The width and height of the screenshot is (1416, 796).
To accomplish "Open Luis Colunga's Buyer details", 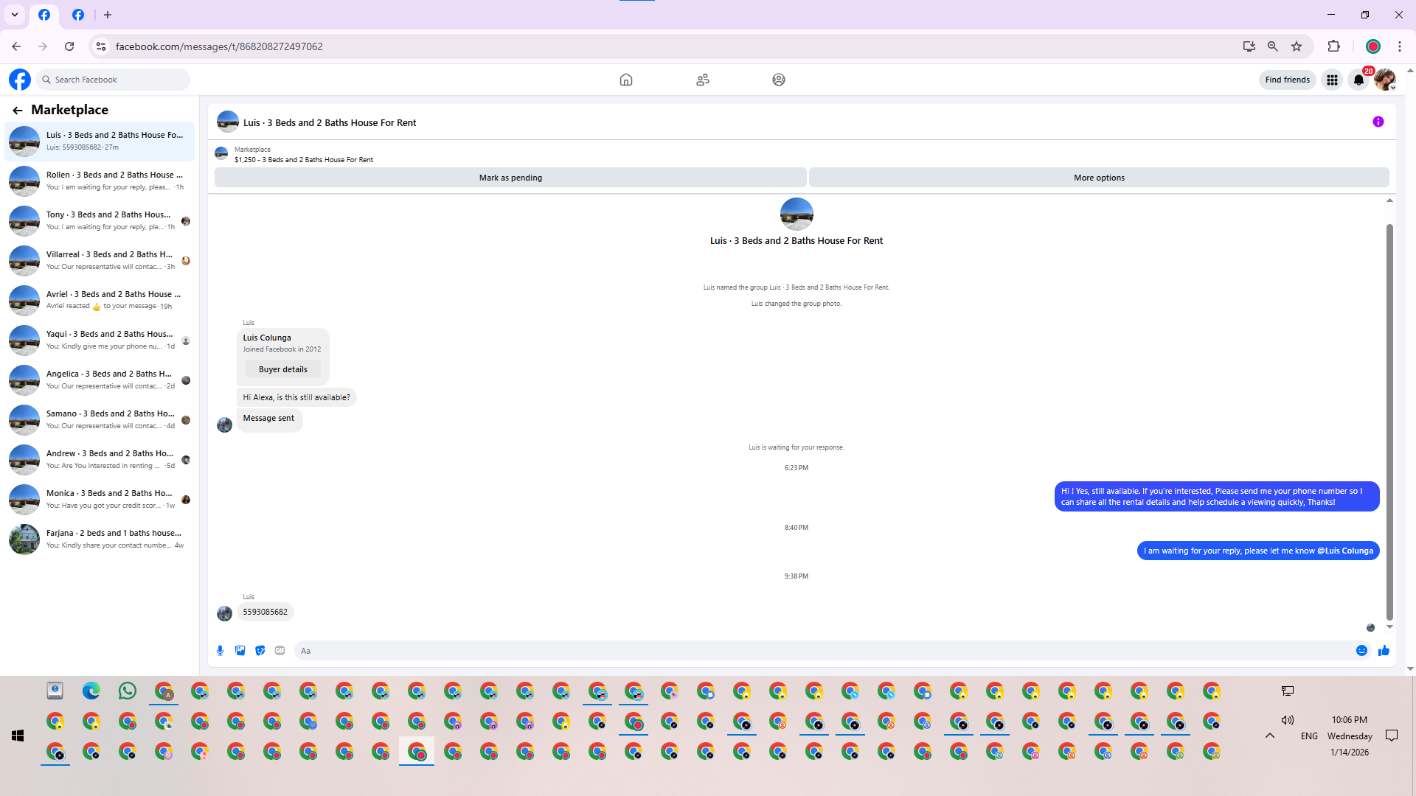I will pyautogui.click(x=282, y=369).
